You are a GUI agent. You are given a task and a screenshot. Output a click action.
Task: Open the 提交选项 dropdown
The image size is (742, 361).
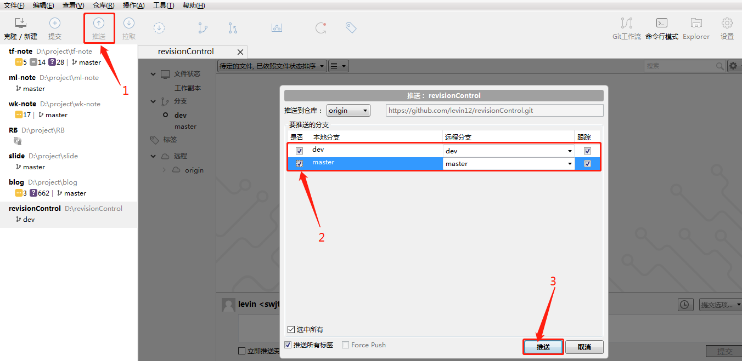click(721, 305)
